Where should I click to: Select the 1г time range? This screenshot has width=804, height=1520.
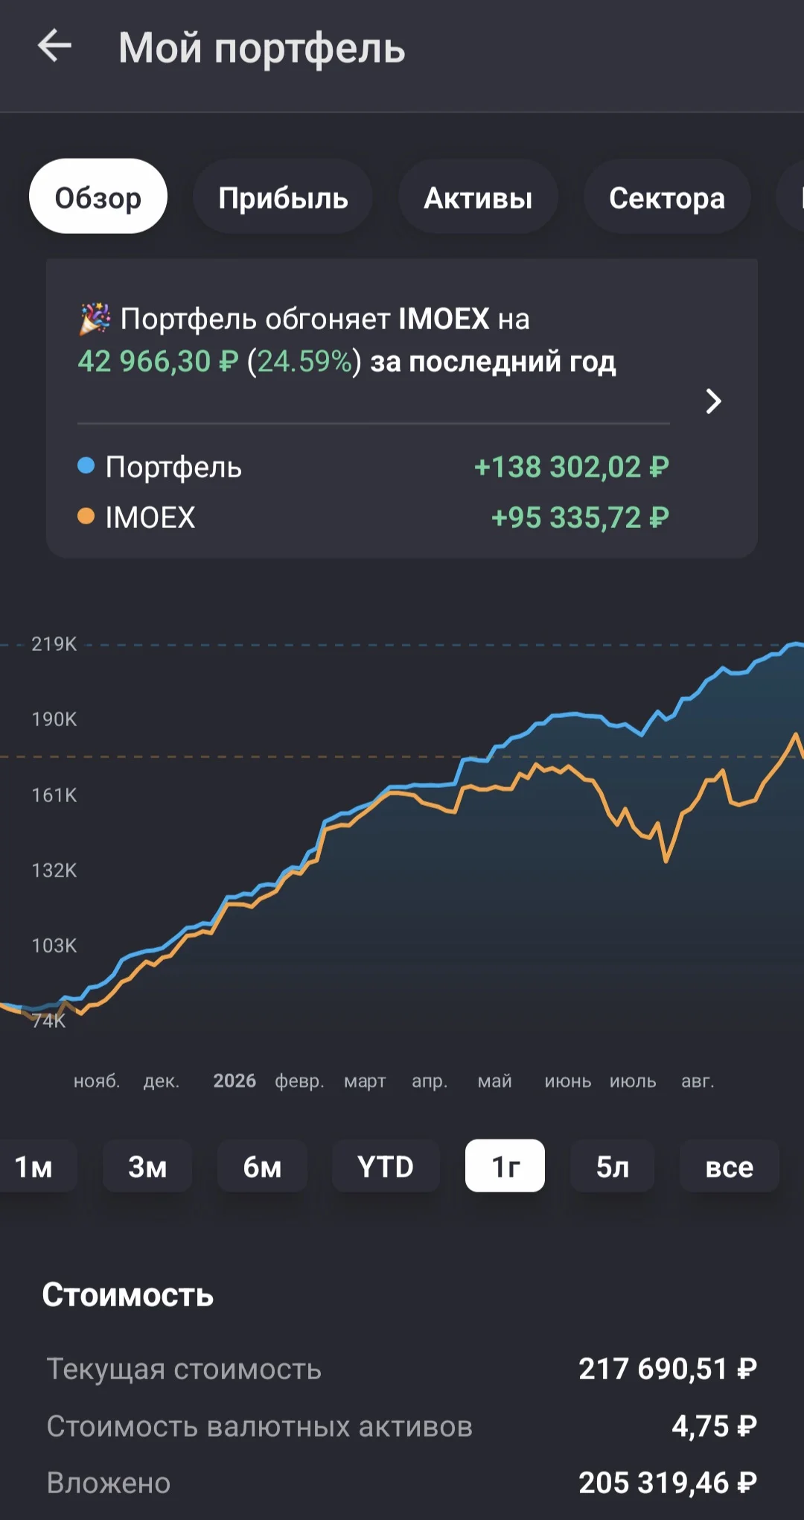[x=505, y=1166]
